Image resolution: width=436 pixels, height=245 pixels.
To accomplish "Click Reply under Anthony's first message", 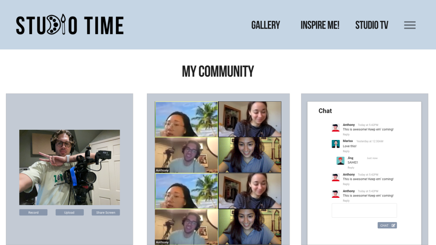I will tap(346, 134).
